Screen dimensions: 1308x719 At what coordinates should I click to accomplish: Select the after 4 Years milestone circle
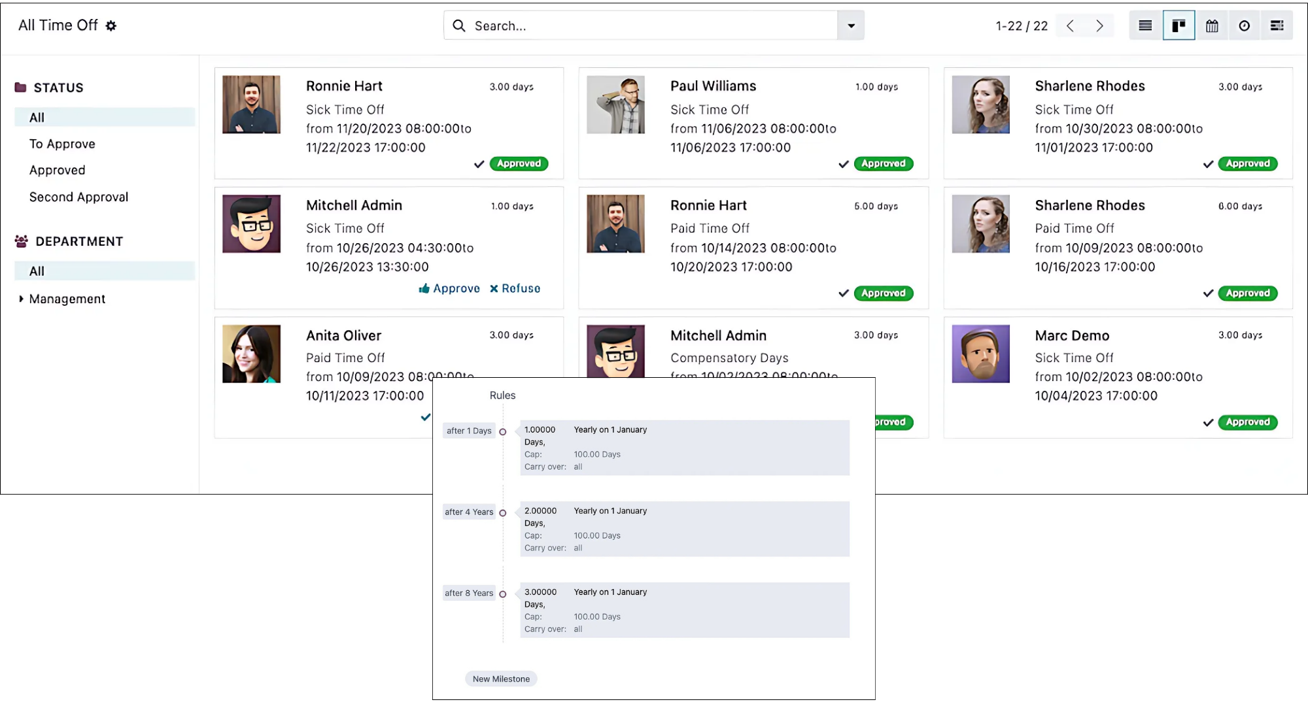[502, 512]
